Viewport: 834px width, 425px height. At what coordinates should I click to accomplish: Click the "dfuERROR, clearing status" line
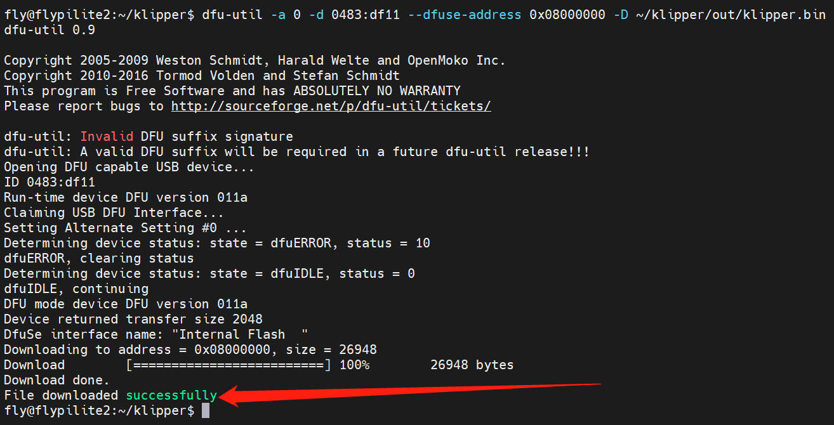point(98,258)
